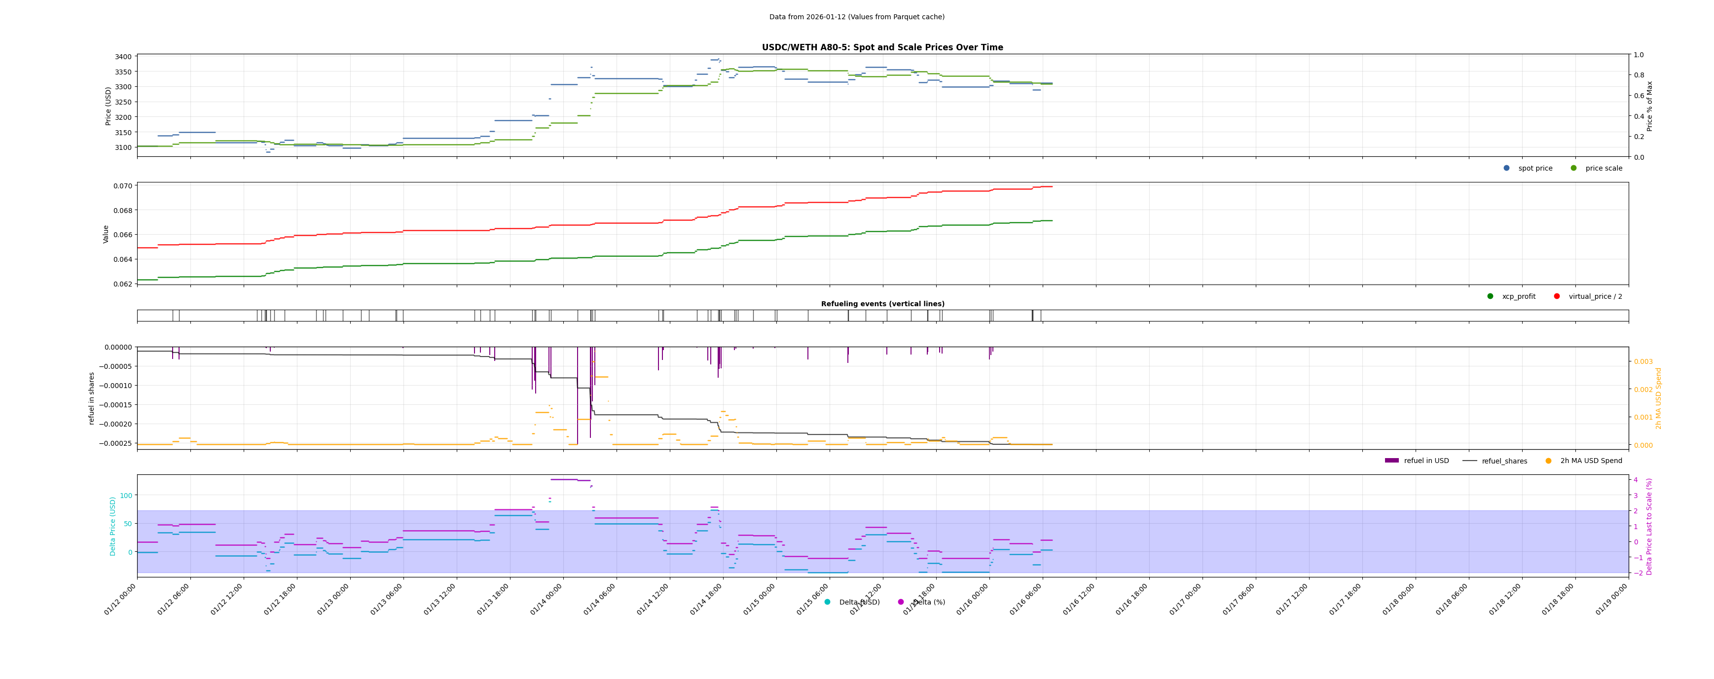
Task: Click the black refuel_shares legend line
Action: [1470, 461]
